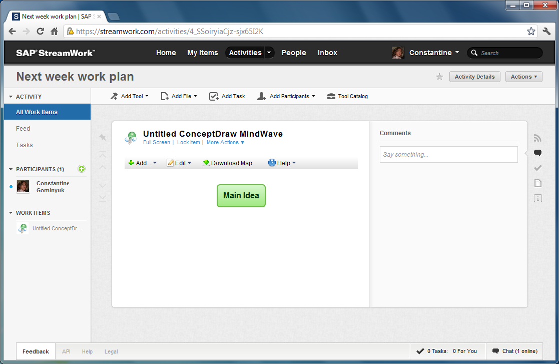Open the Add Participants dropdown
Viewport: 559px width, 364px height.
pyautogui.click(x=286, y=96)
